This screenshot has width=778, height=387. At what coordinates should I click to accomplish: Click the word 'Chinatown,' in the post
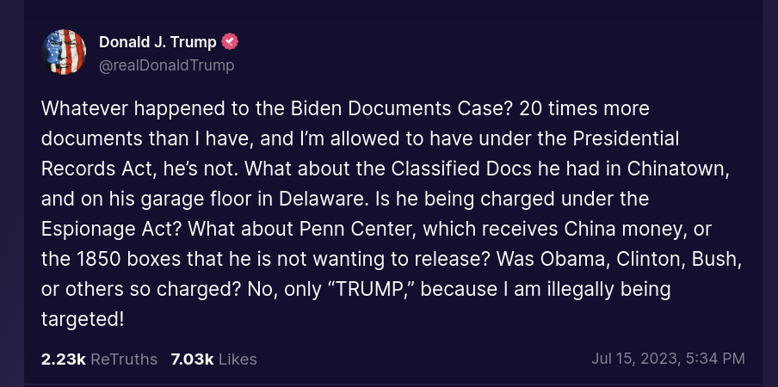coord(678,169)
